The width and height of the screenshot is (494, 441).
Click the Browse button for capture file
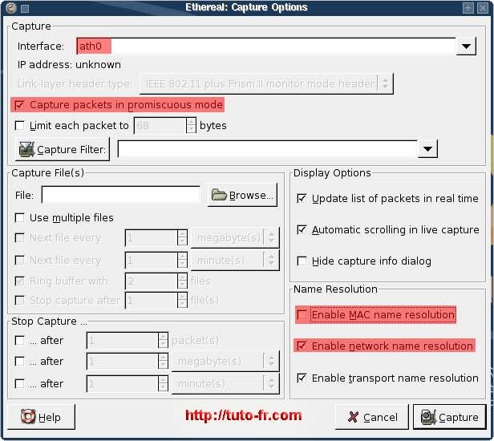pos(242,195)
